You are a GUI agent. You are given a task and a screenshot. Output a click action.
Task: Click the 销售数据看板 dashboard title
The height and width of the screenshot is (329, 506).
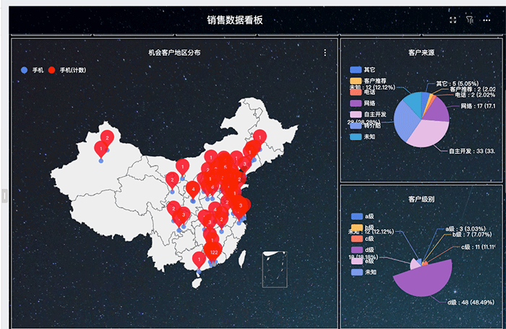coord(235,20)
